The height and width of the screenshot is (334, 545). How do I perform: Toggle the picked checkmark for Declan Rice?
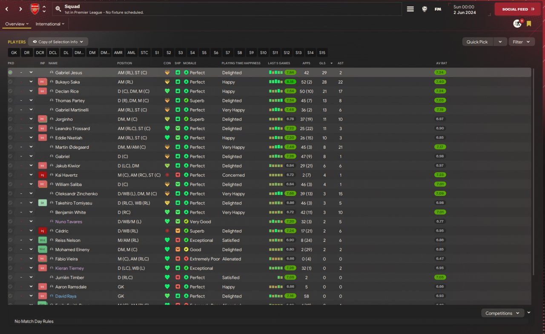pyautogui.click(x=10, y=91)
